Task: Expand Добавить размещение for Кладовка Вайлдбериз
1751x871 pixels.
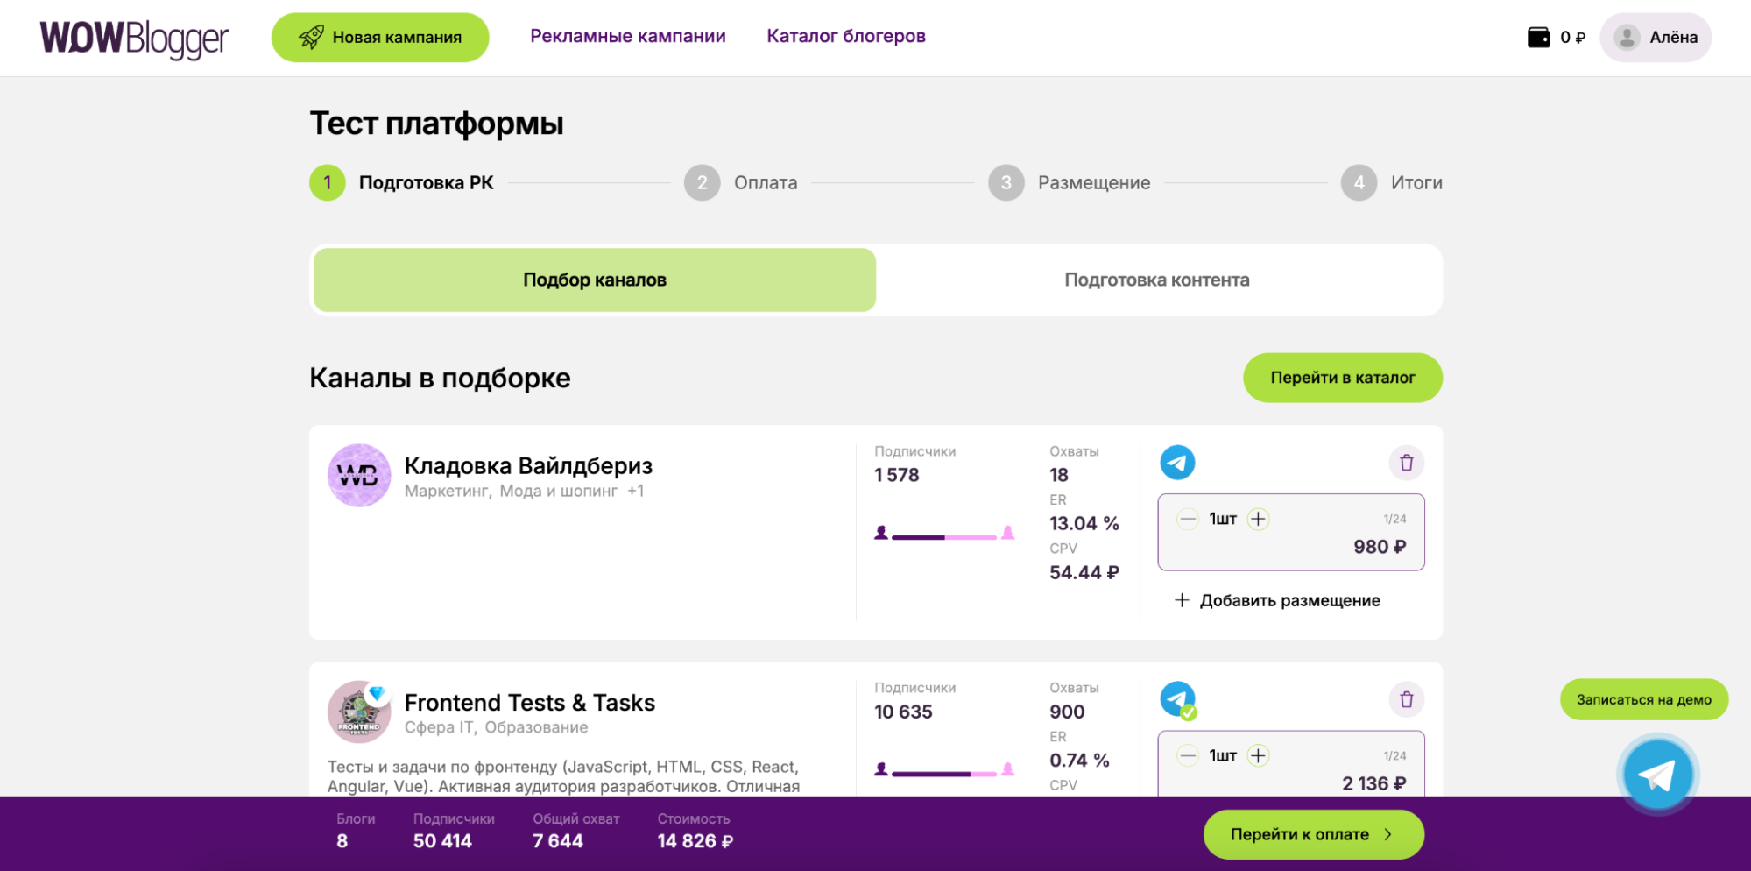Action: pos(1277,600)
